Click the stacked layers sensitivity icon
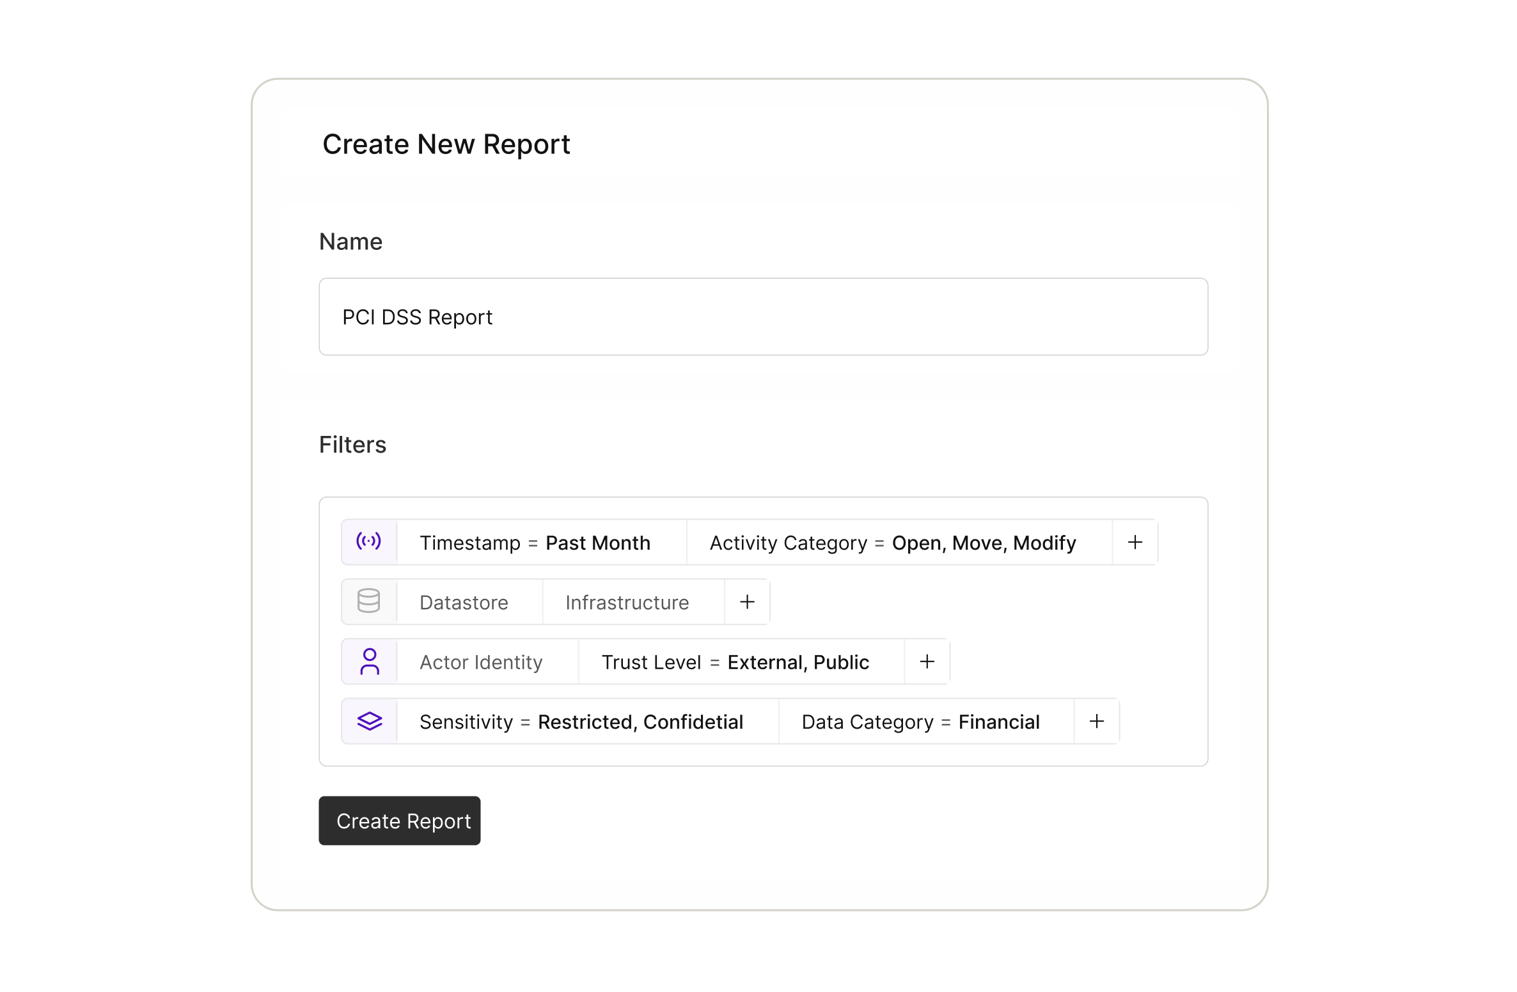 coord(369,721)
